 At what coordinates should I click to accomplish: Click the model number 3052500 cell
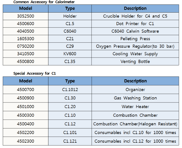(26, 16)
